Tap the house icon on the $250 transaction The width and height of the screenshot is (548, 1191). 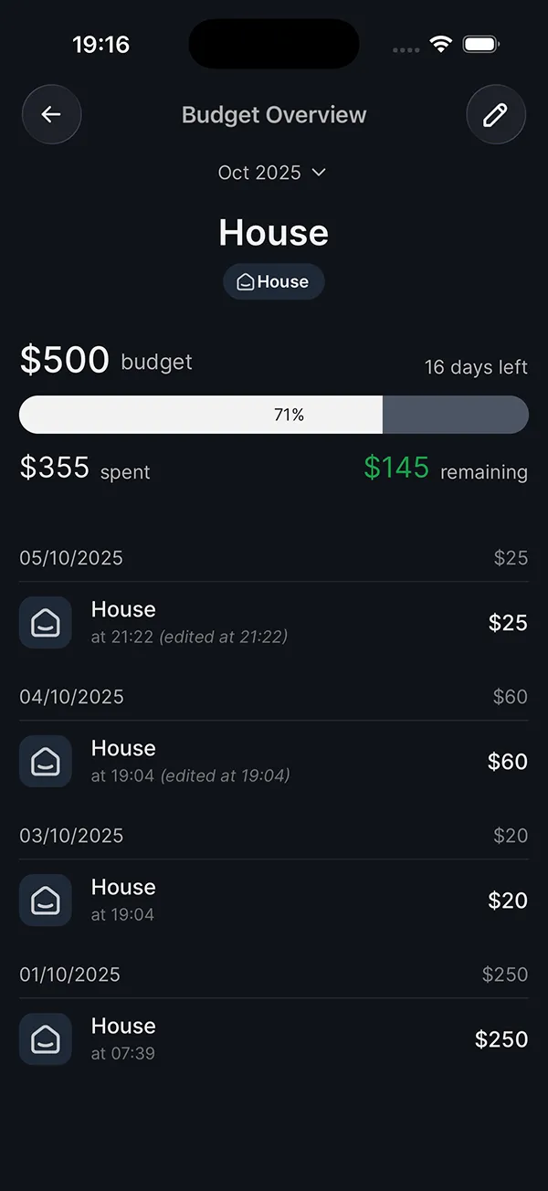click(45, 1038)
